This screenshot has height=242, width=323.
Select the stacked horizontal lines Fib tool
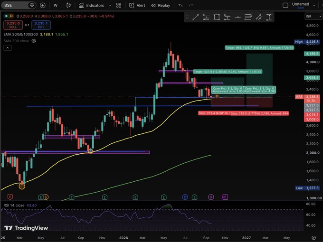pos(248,17)
